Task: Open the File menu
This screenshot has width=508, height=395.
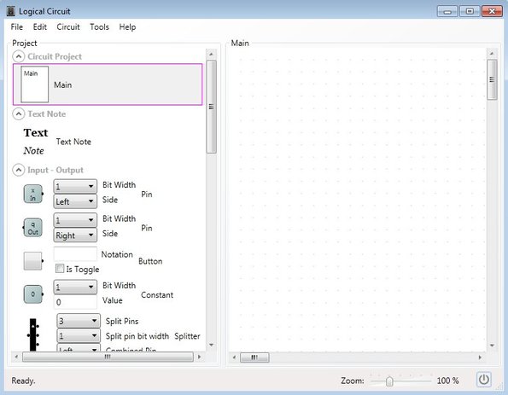Action: 17,26
